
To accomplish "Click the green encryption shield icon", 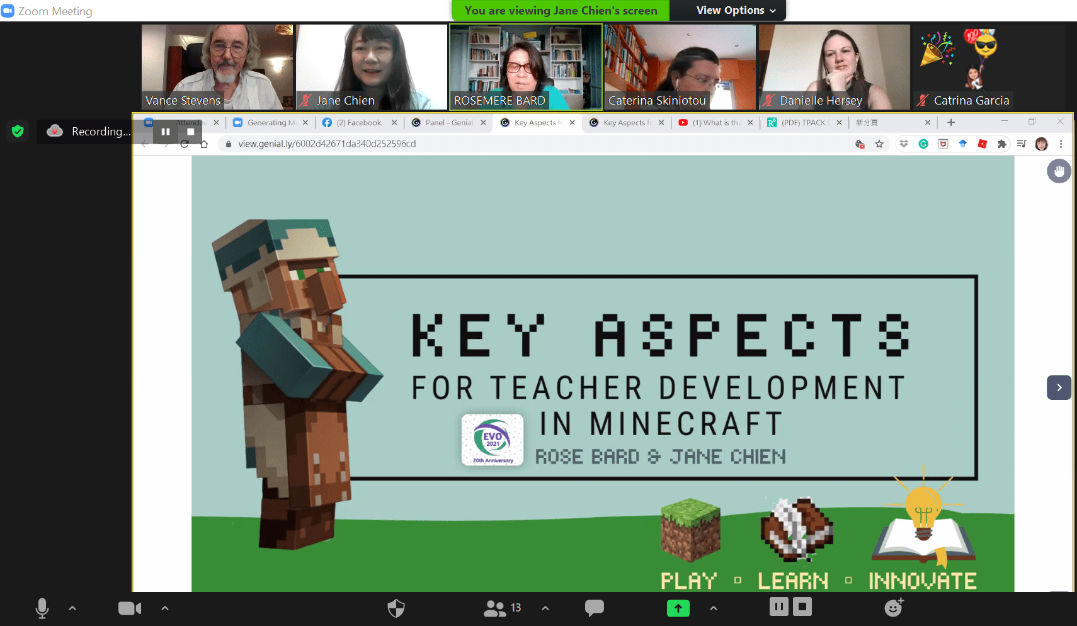I will tap(18, 131).
